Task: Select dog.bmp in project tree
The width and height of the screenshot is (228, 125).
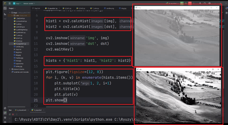Action: pyautogui.click(x=18, y=52)
